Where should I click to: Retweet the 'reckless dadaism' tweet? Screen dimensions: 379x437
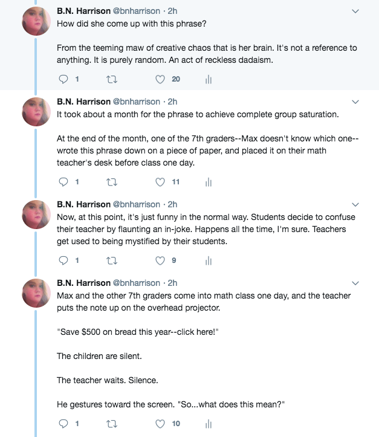(x=111, y=79)
